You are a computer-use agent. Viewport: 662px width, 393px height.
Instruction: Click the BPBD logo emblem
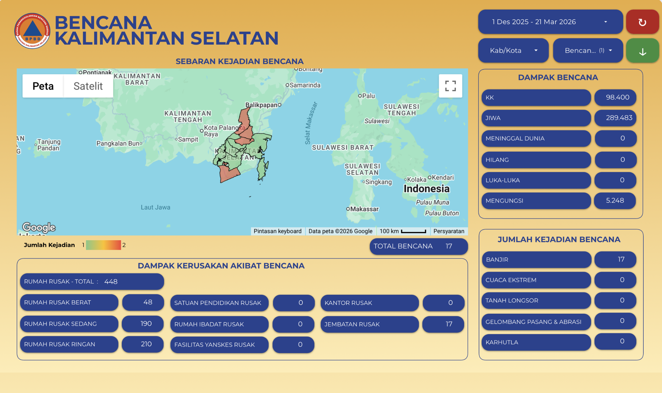(32, 31)
